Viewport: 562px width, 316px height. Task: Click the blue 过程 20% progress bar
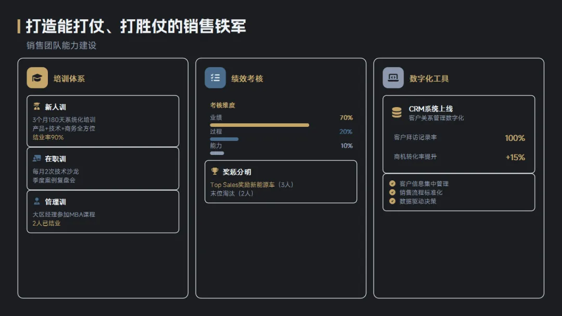224,139
